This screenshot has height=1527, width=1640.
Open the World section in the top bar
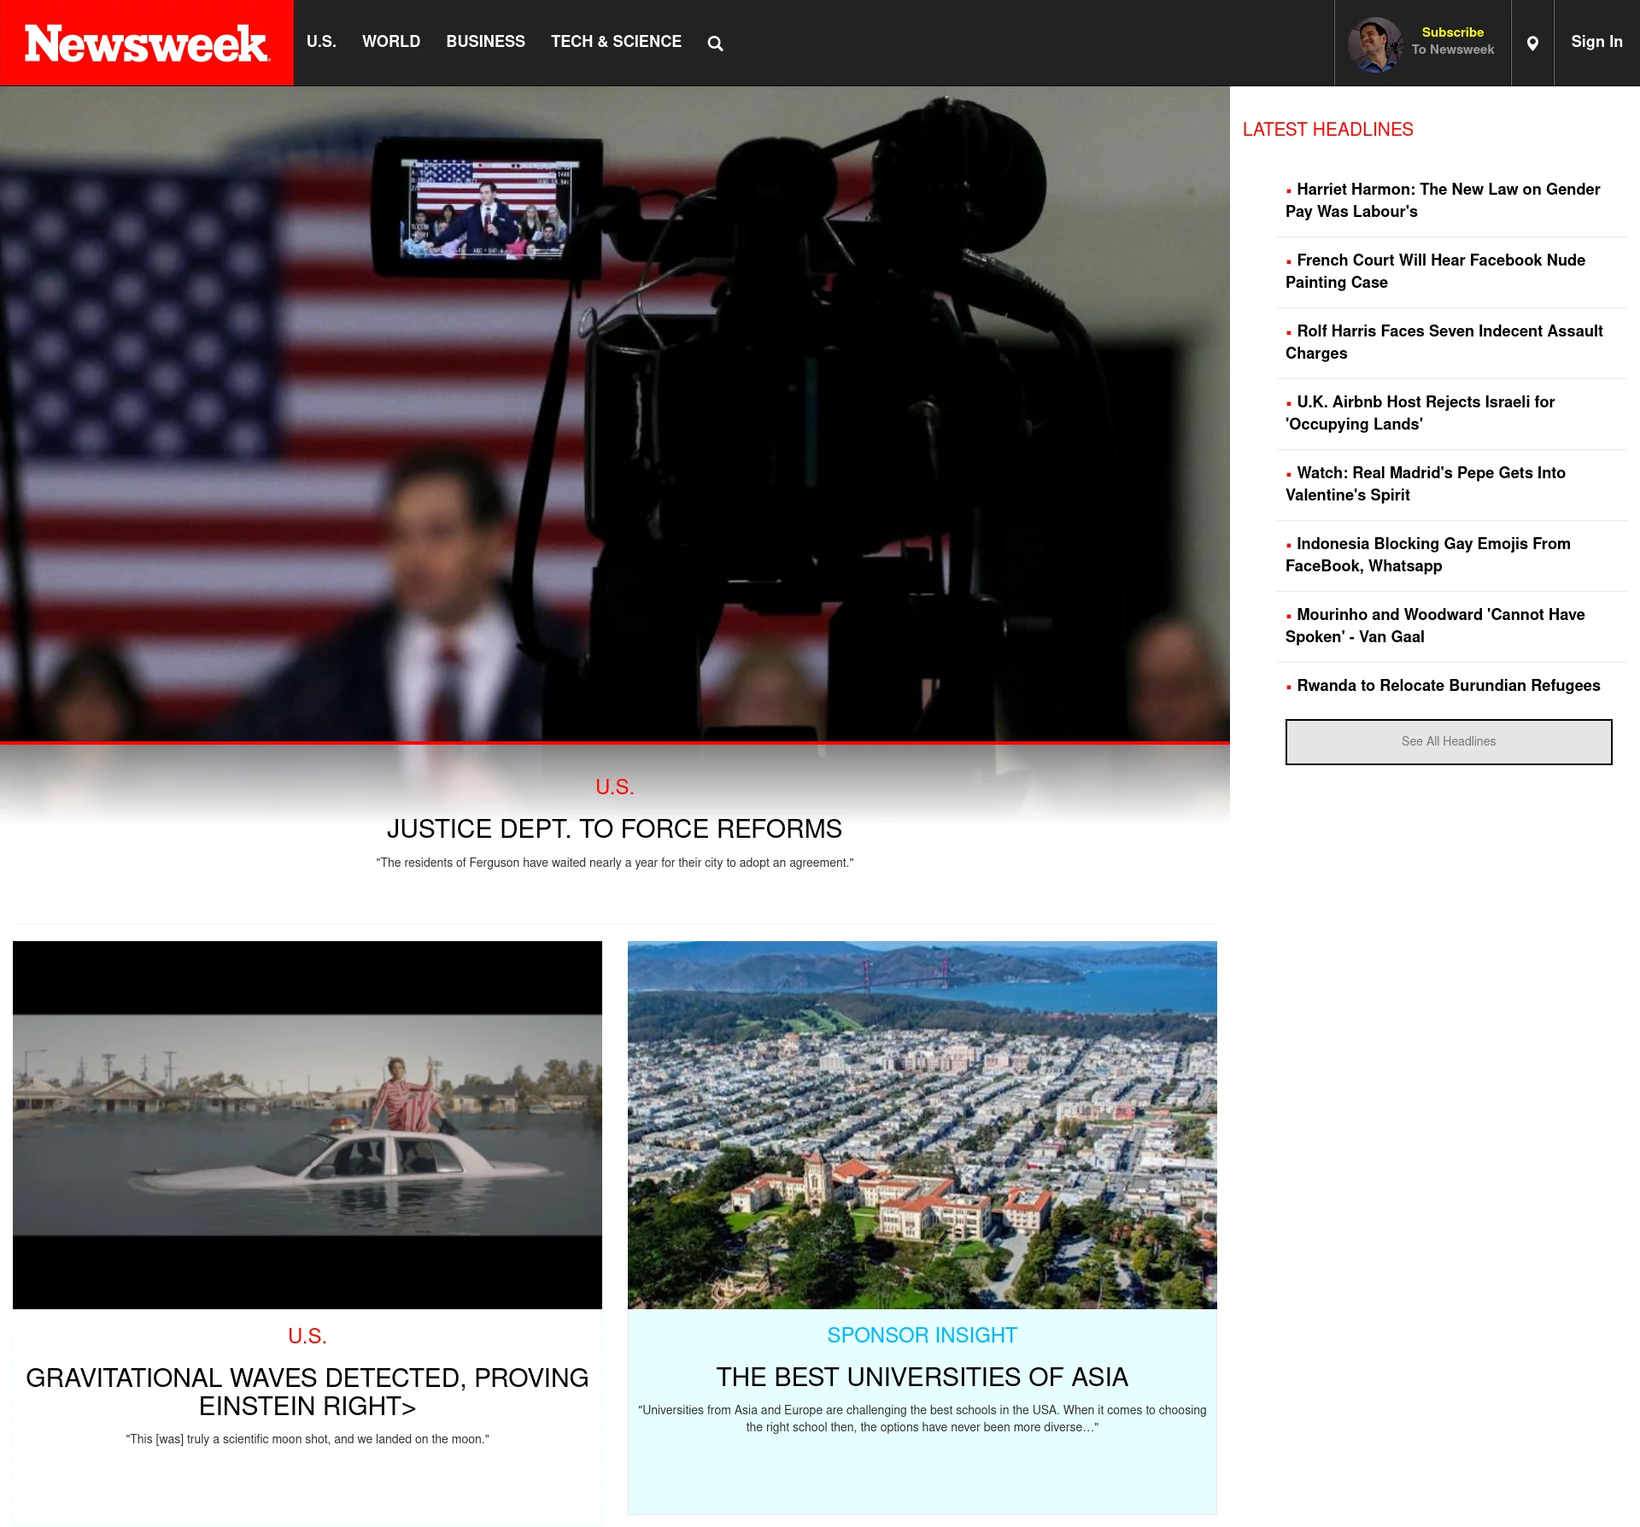point(390,42)
